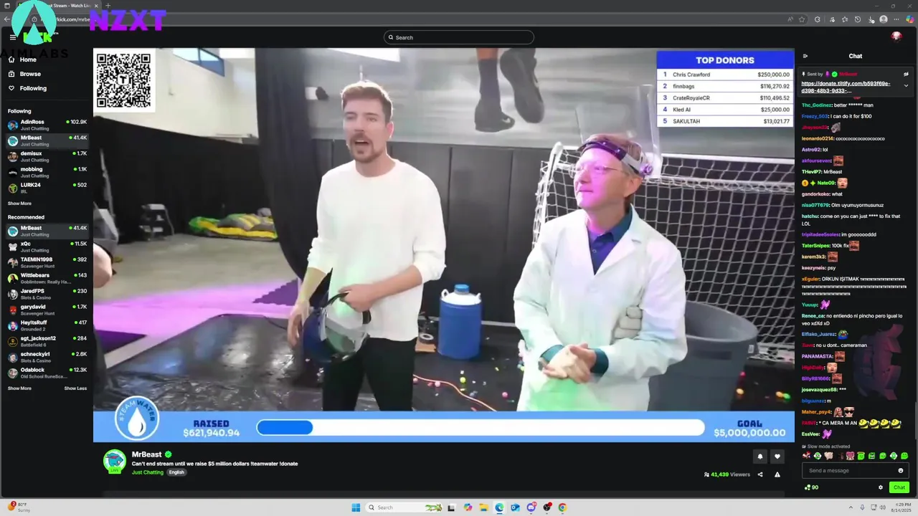Open schneckyirl channel in Recommended
Image resolution: width=918 pixels, height=516 pixels.
pos(47,357)
